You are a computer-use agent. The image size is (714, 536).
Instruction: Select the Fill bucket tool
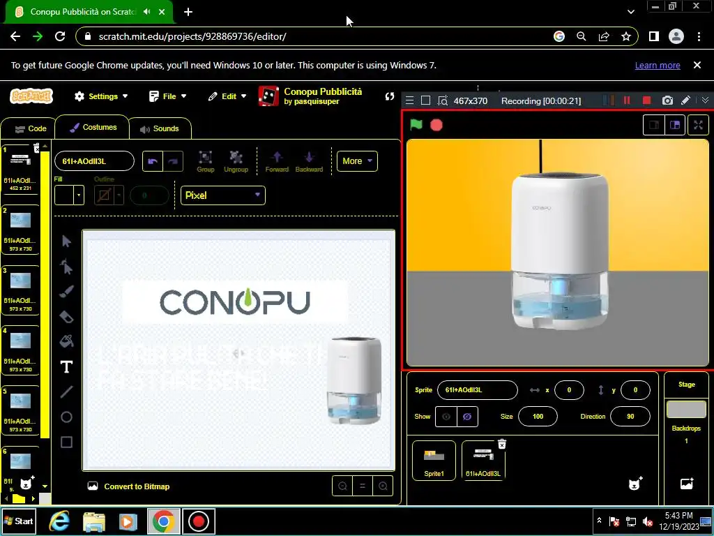66,341
